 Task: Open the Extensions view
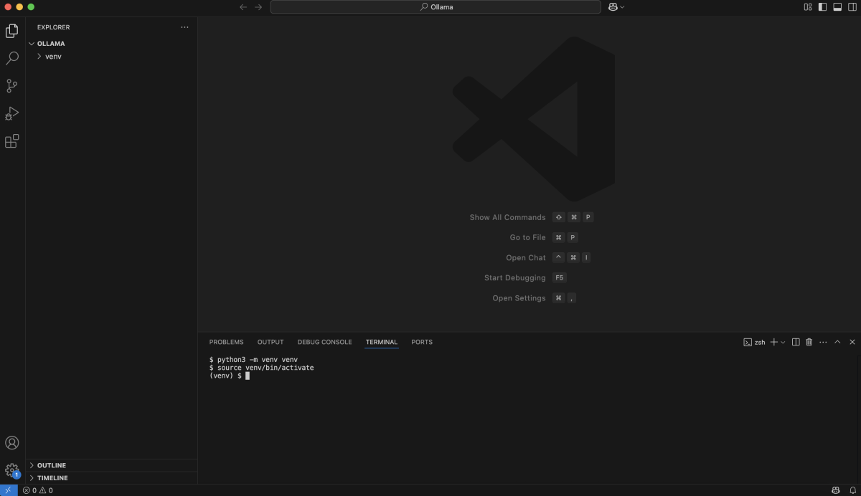[x=12, y=141]
